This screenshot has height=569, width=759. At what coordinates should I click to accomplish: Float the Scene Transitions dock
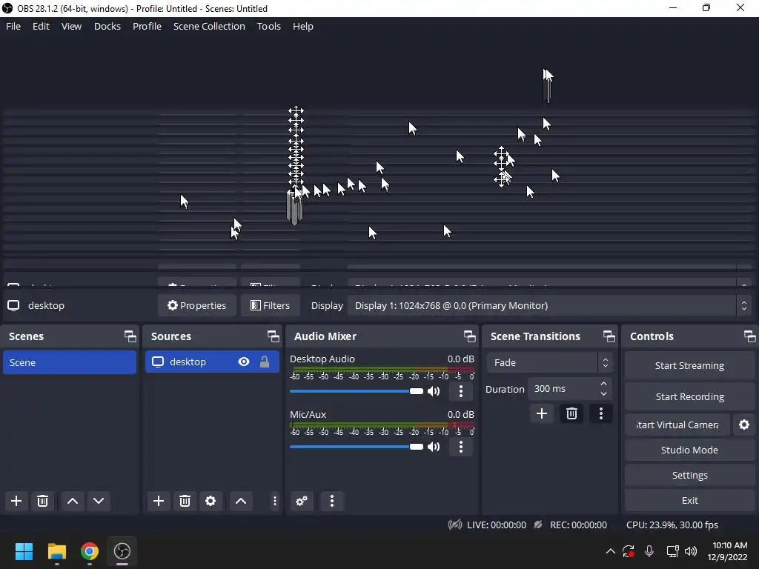[609, 336]
